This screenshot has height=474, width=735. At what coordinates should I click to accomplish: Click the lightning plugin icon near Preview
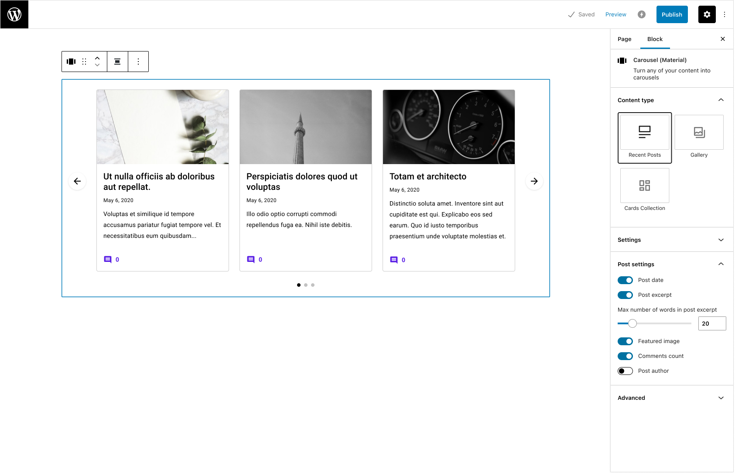click(x=641, y=14)
